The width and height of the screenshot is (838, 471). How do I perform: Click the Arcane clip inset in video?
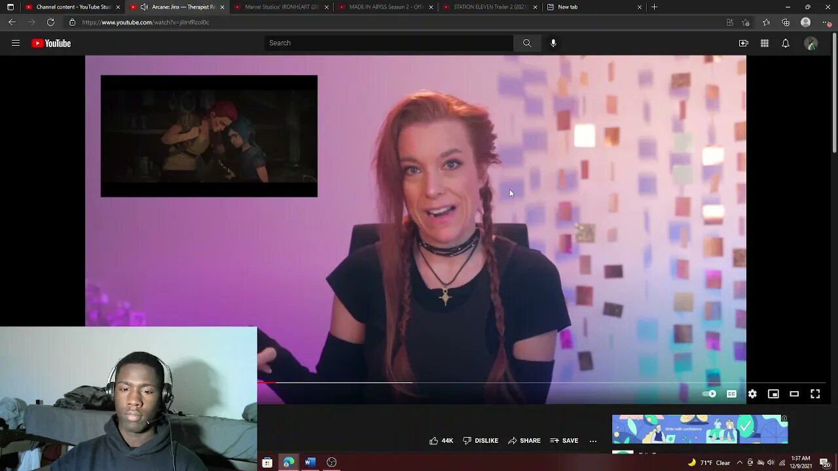[x=209, y=136]
